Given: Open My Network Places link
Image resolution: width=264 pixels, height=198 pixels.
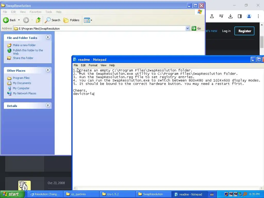Looking at the screenshot, I should (24, 93).
